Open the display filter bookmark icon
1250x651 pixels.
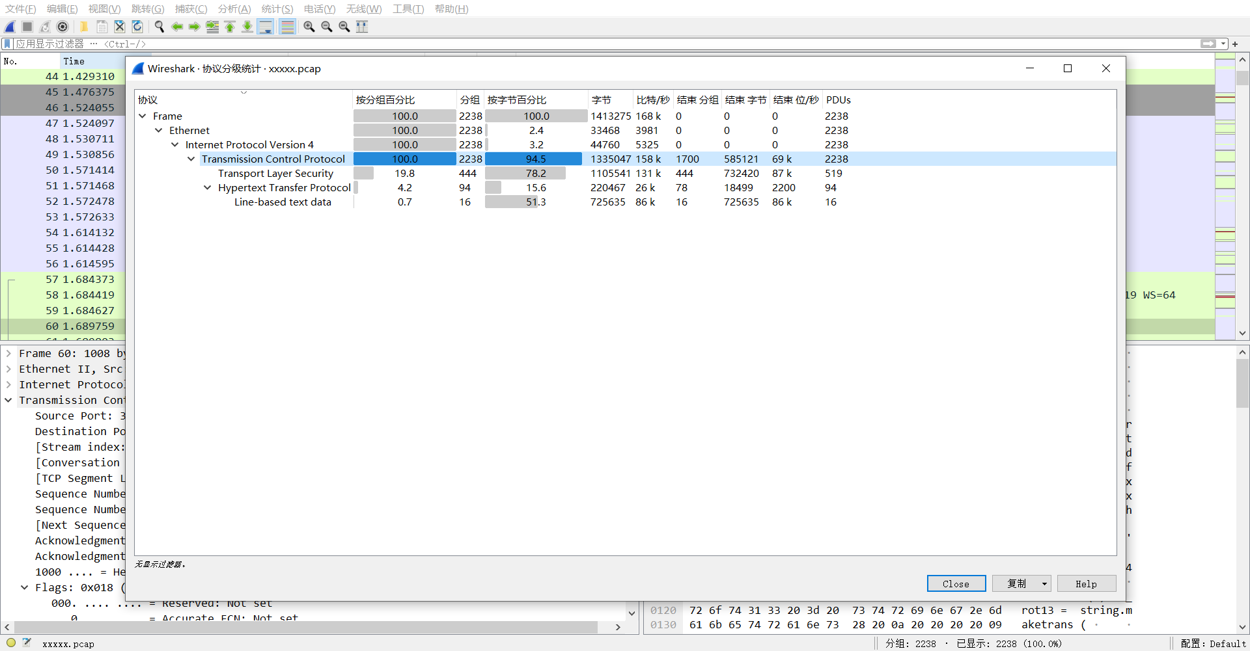[8, 44]
